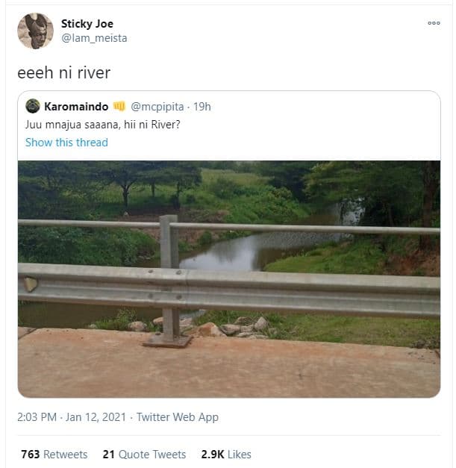Click Karomaindo's small profile avatar
This screenshot has width=456, height=468.
tap(32, 106)
